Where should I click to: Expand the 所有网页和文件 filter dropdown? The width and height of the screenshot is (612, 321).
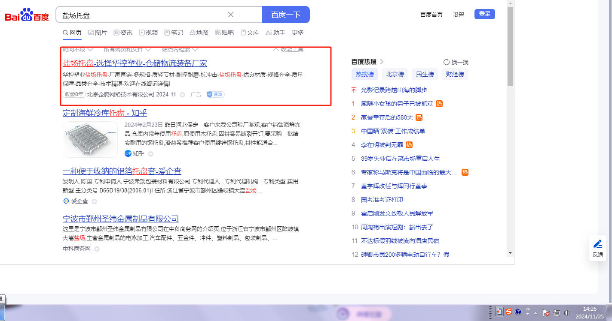pos(127,49)
